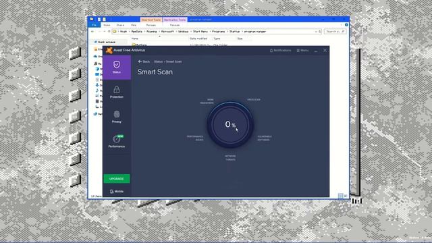
Task: Click New folder icon in Explorer quick toolbar
Action: click(104, 20)
